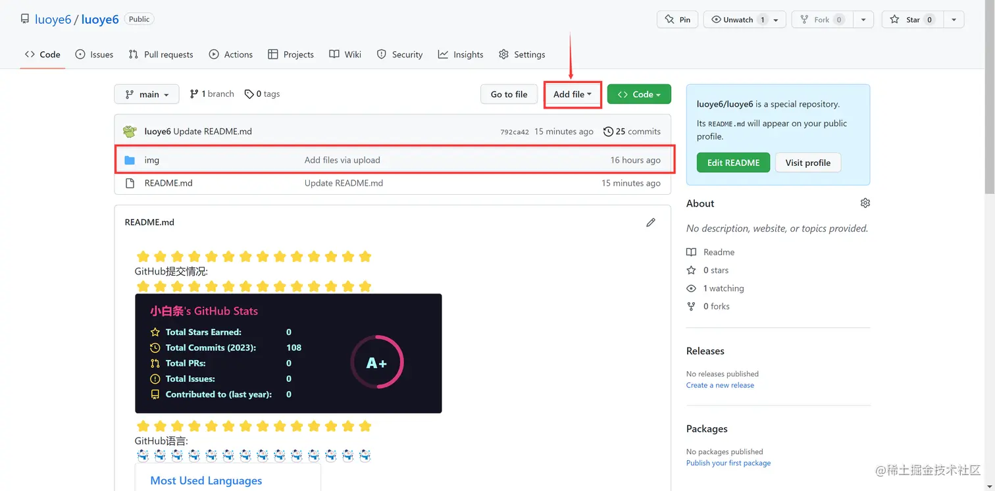Click the Releases heading
The image size is (995, 491).
click(705, 351)
